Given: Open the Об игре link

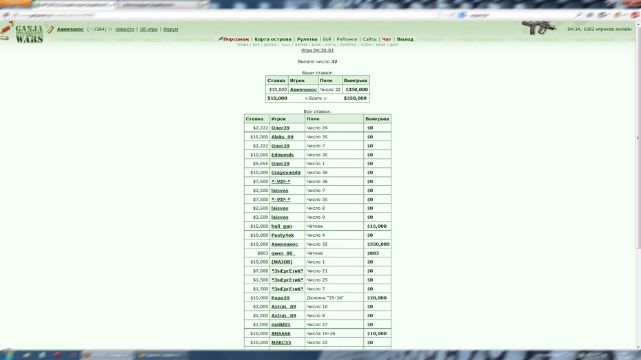Looking at the screenshot, I should tap(148, 30).
